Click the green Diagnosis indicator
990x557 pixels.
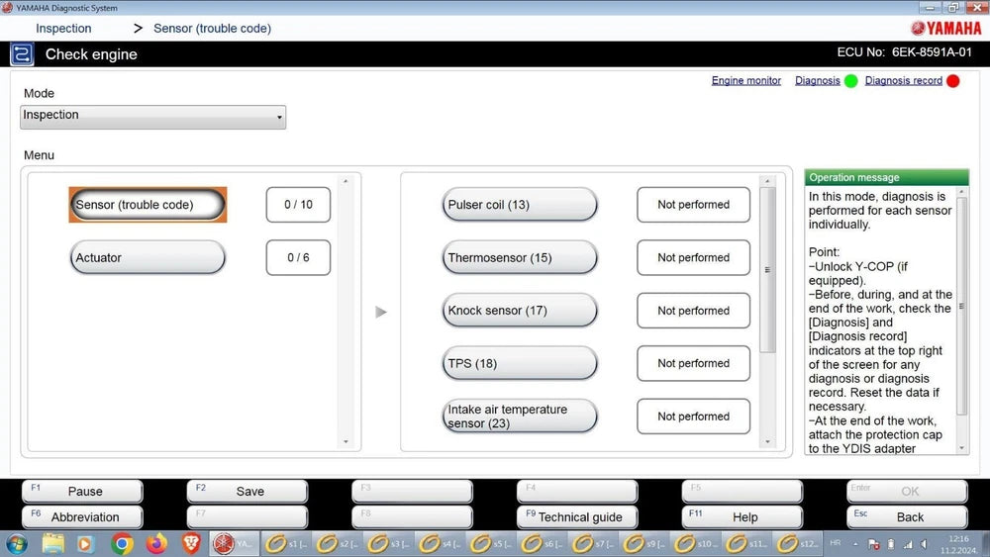point(851,81)
